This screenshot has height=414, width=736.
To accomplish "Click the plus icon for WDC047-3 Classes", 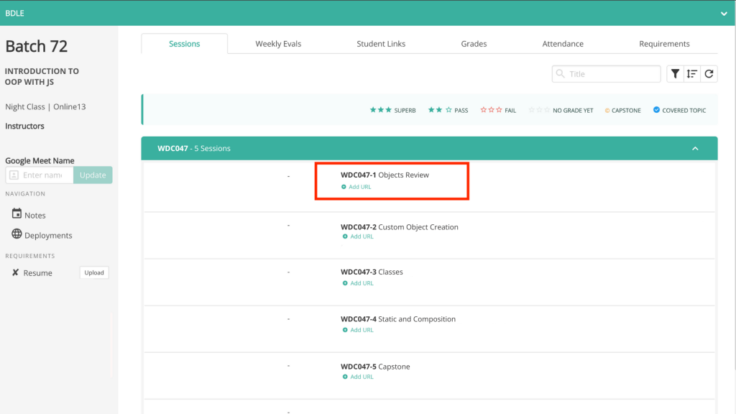I will click(344, 283).
